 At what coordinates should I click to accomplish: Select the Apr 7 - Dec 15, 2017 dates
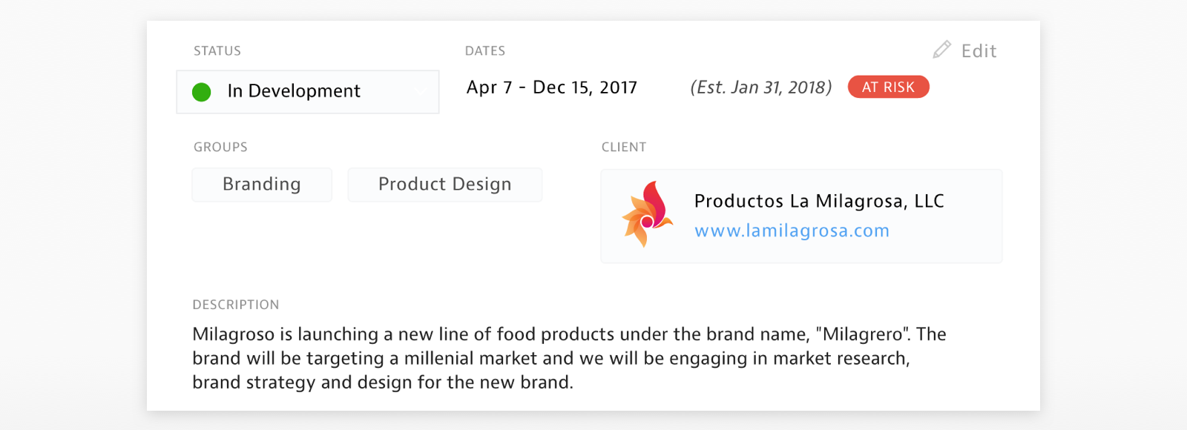[x=552, y=87]
